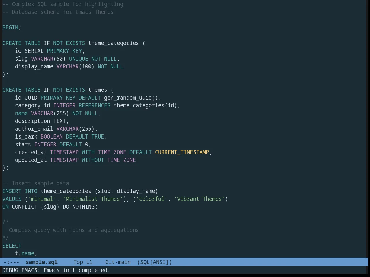Click the table name 'themes' in second CREATE TABLE
This screenshot has width=370, height=277.
(x=98, y=90)
